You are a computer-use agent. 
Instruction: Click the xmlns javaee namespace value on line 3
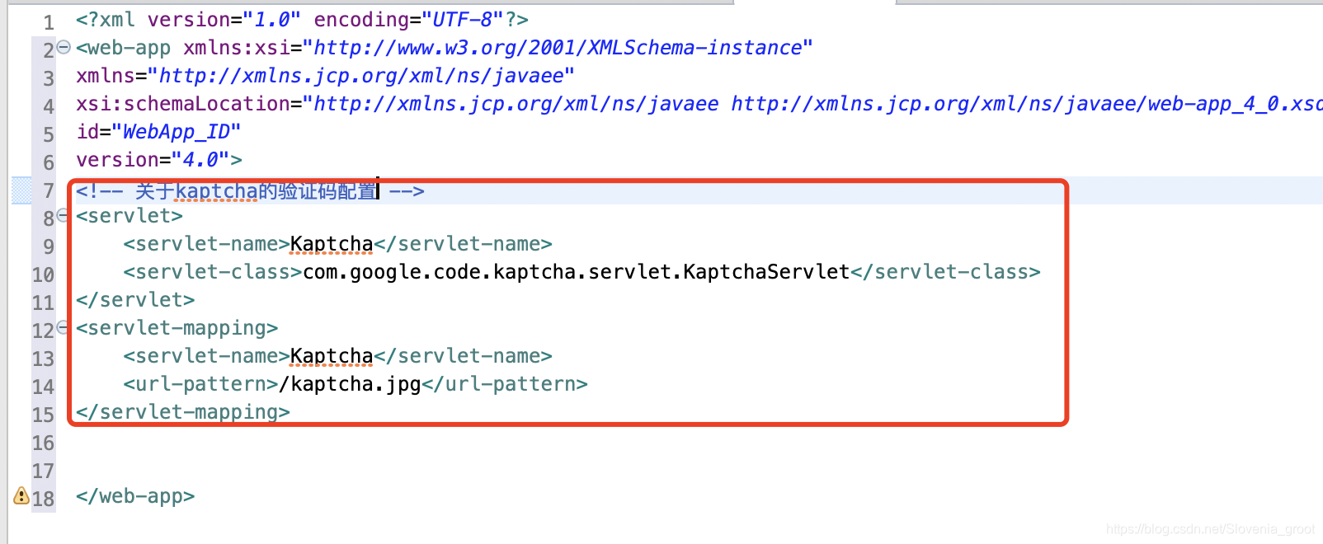pos(361,76)
